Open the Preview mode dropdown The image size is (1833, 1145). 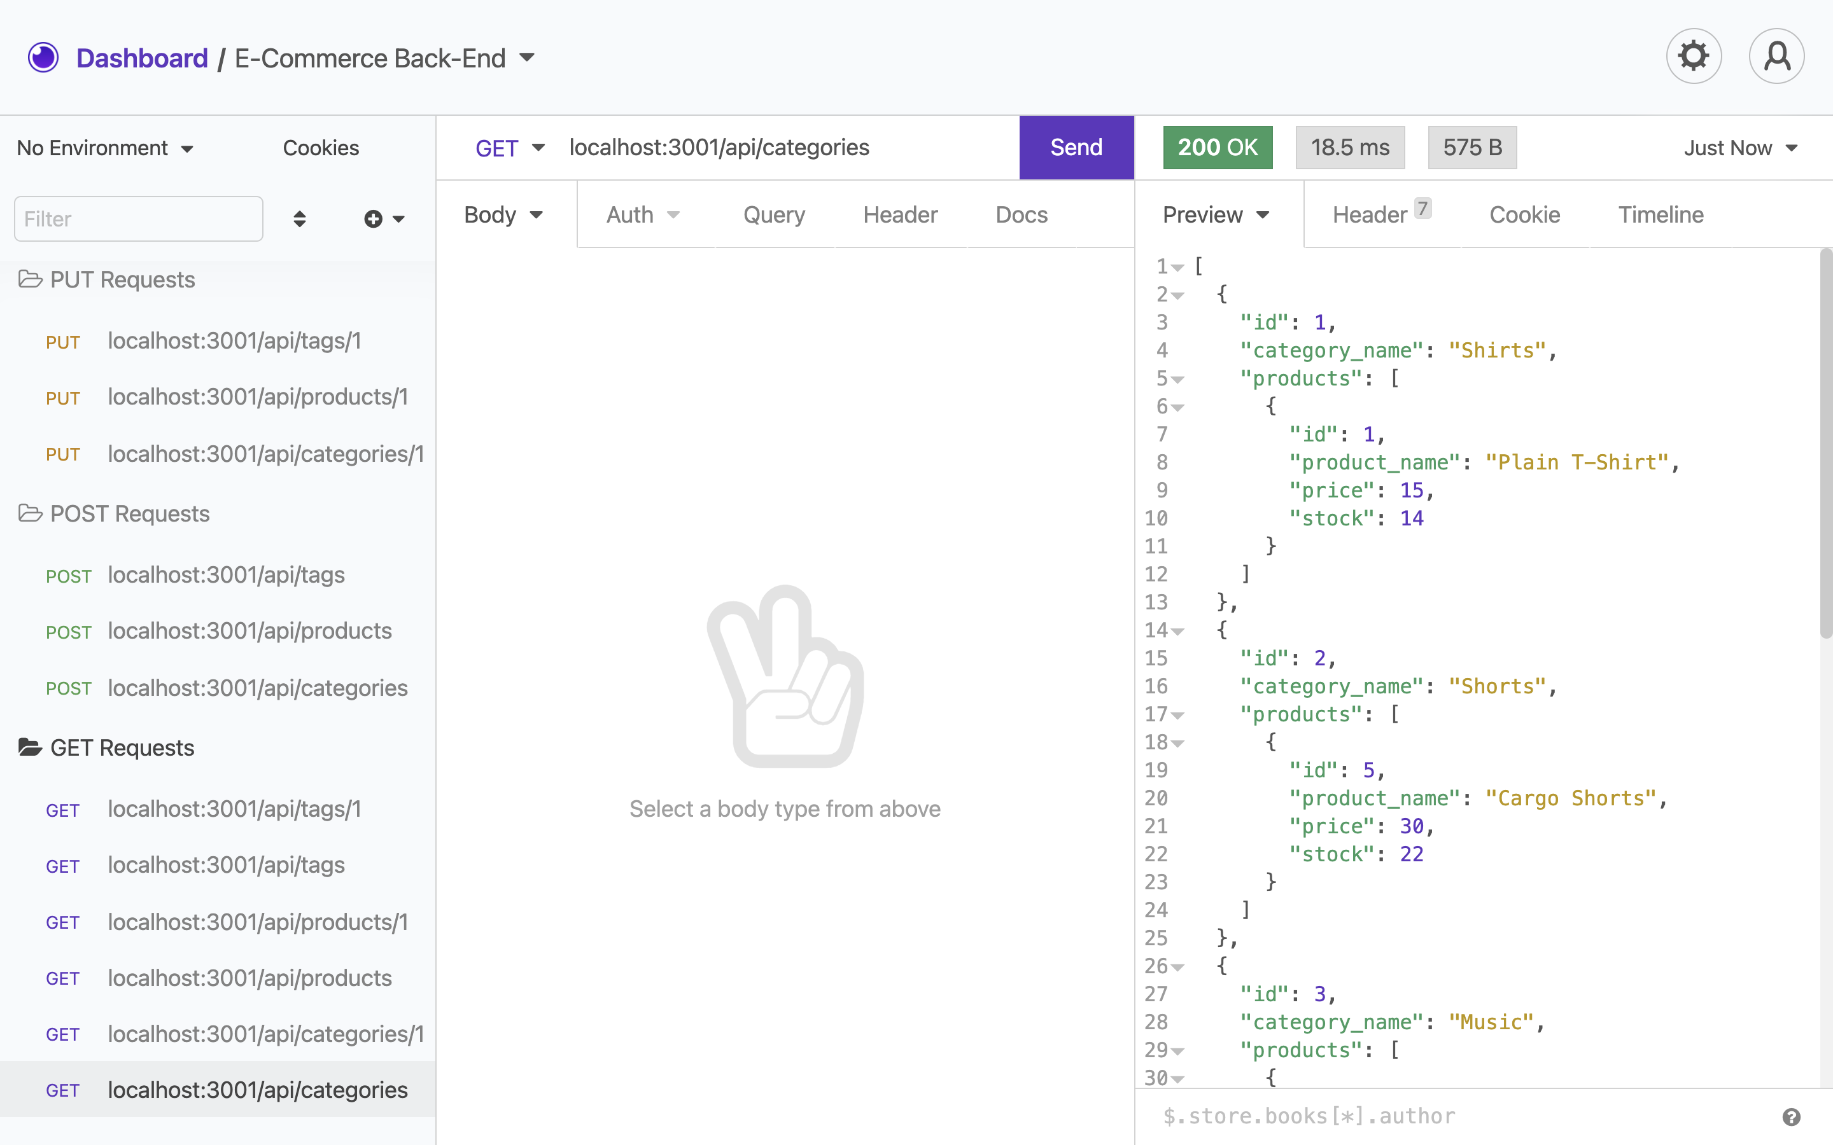click(x=1215, y=214)
